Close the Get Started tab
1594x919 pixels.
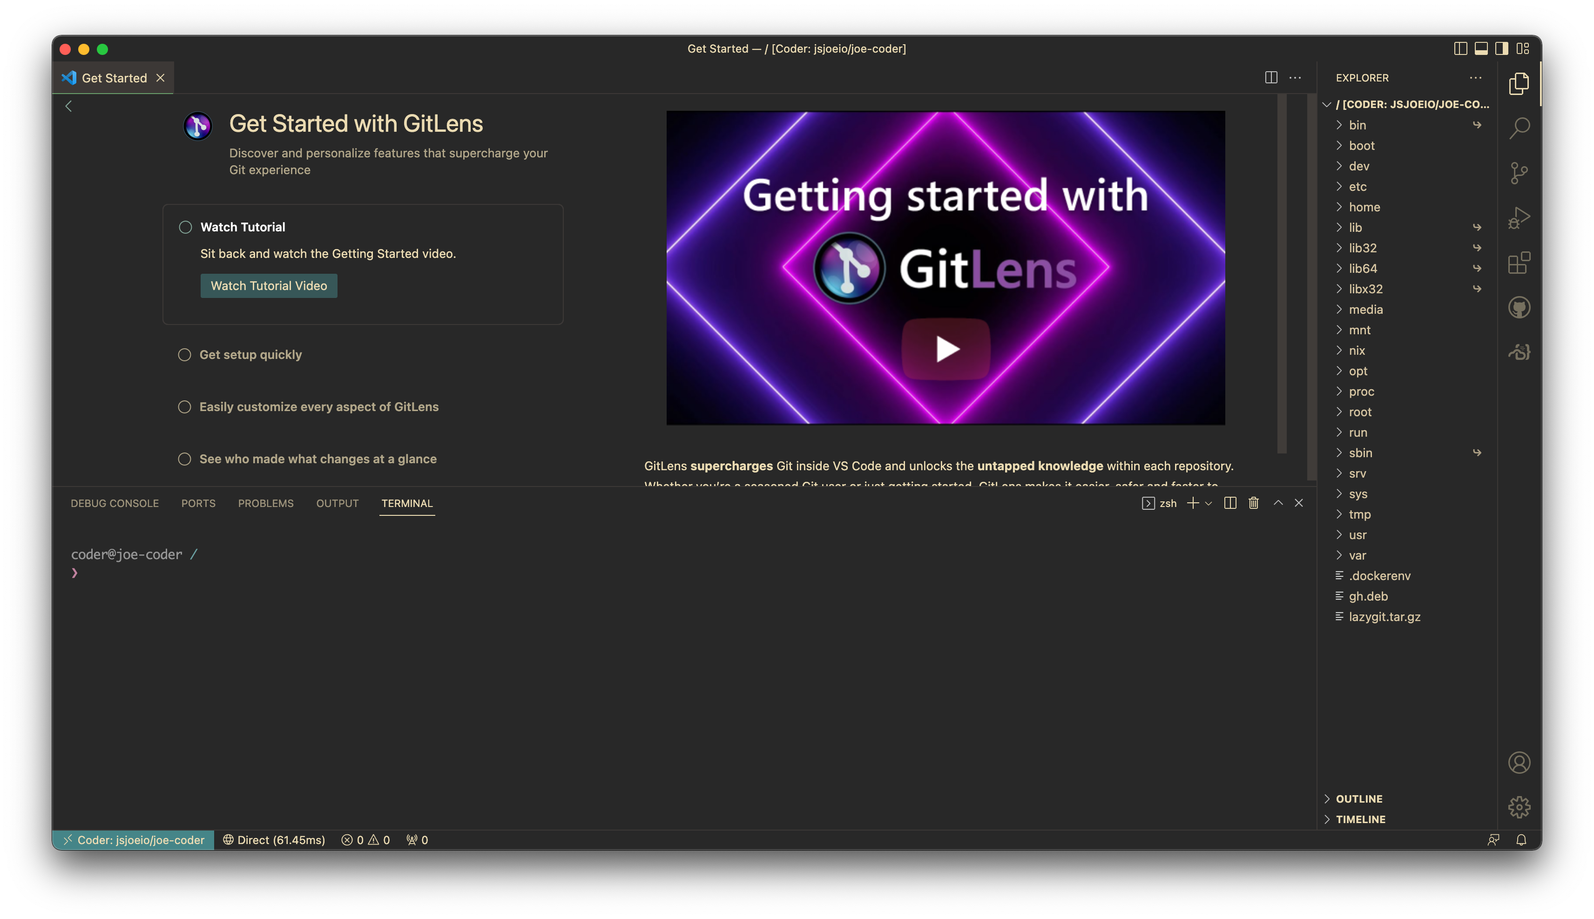tap(160, 78)
